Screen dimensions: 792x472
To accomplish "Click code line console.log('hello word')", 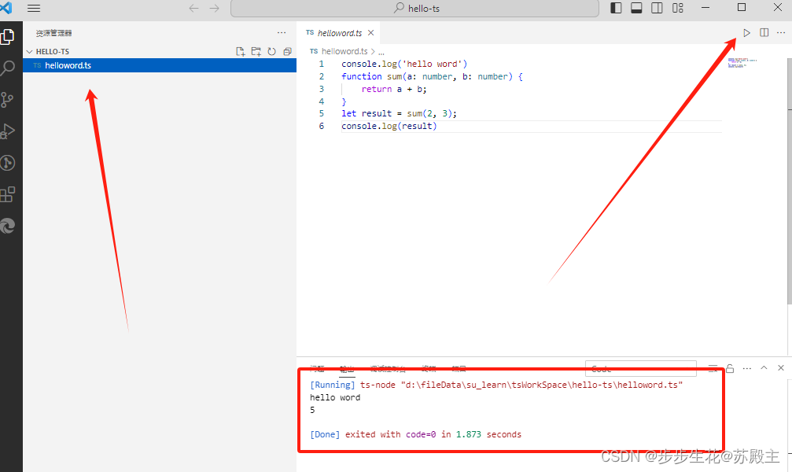I will 404,65.
